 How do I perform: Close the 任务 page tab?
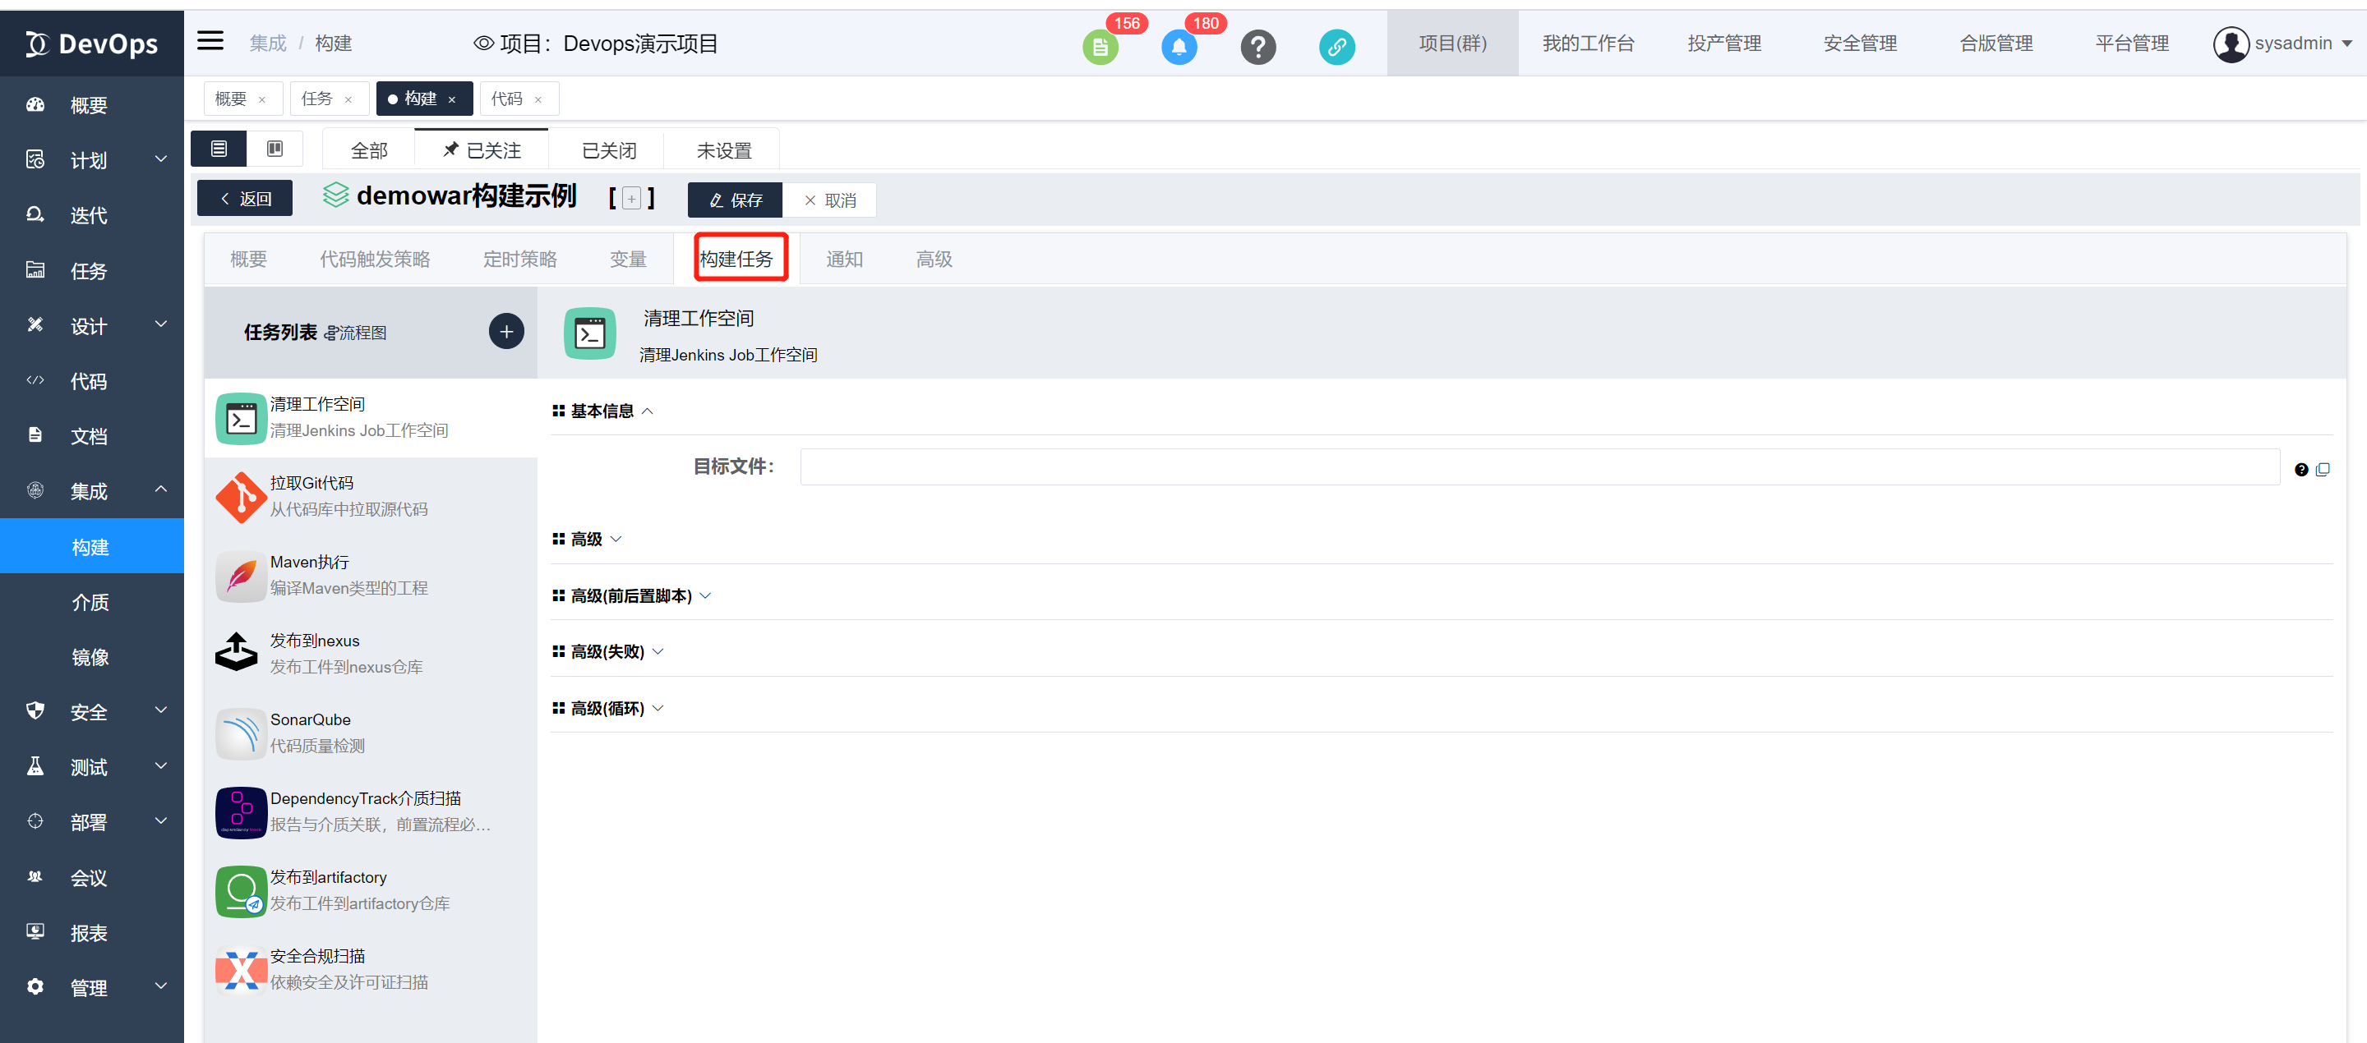[348, 99]
